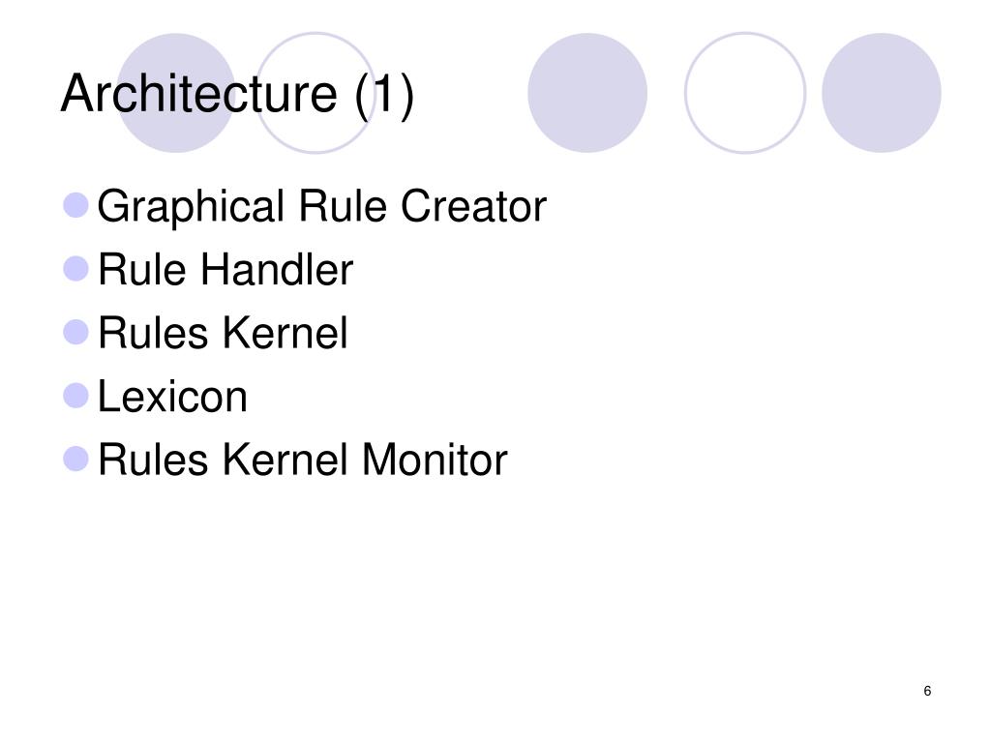
Task: Click the slide page number 6
Action: (927, 691)
